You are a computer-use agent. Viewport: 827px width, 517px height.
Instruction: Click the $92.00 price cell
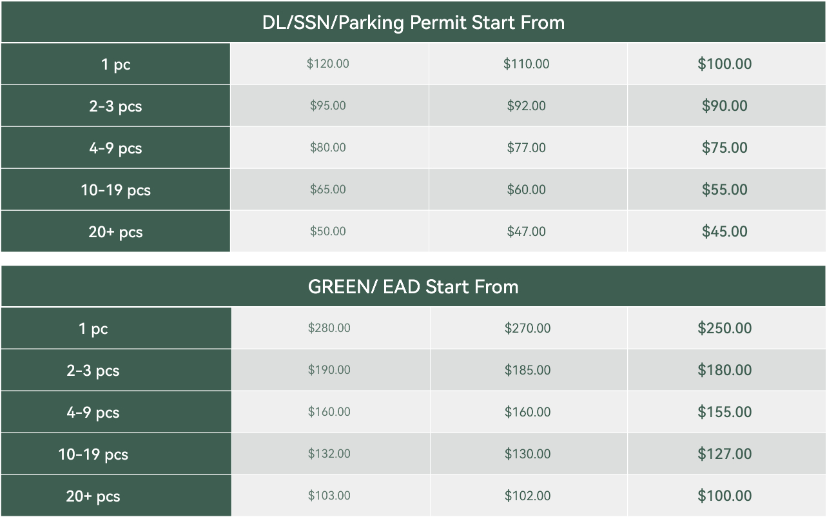pyautogui.click(x=527, y=106)
